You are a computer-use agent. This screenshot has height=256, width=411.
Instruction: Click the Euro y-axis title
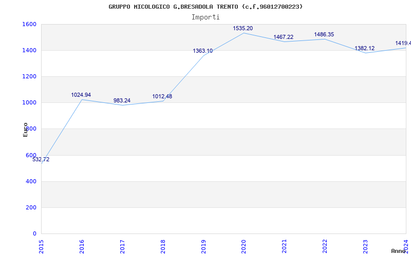[x=25, y=130]
